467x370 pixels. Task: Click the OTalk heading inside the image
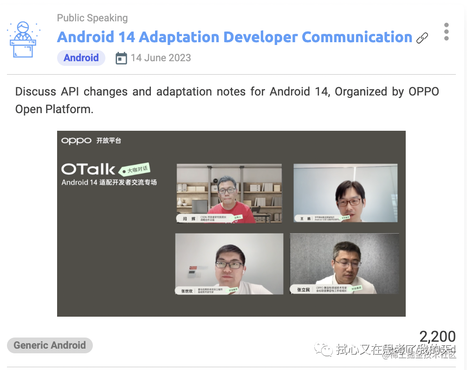click(88, 169)
